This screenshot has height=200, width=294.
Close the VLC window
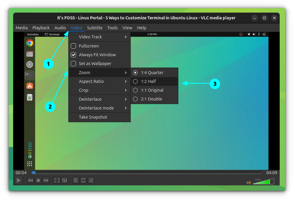pos(274,18)
